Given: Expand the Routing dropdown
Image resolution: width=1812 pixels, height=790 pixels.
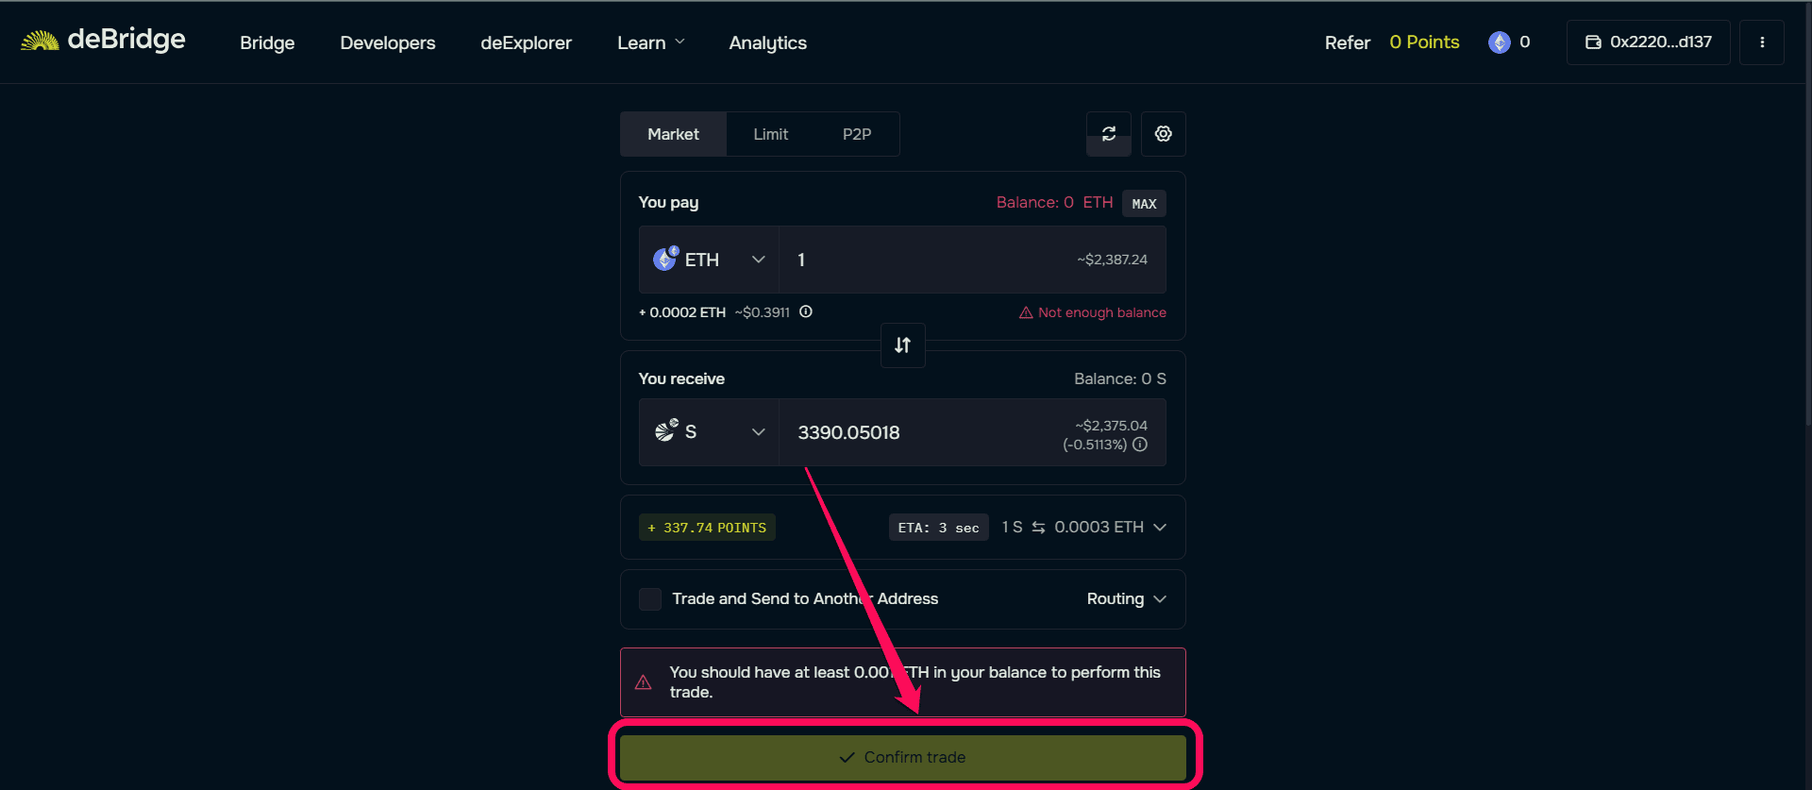Looking at the screenshot, I should (x=1126, y=599).
